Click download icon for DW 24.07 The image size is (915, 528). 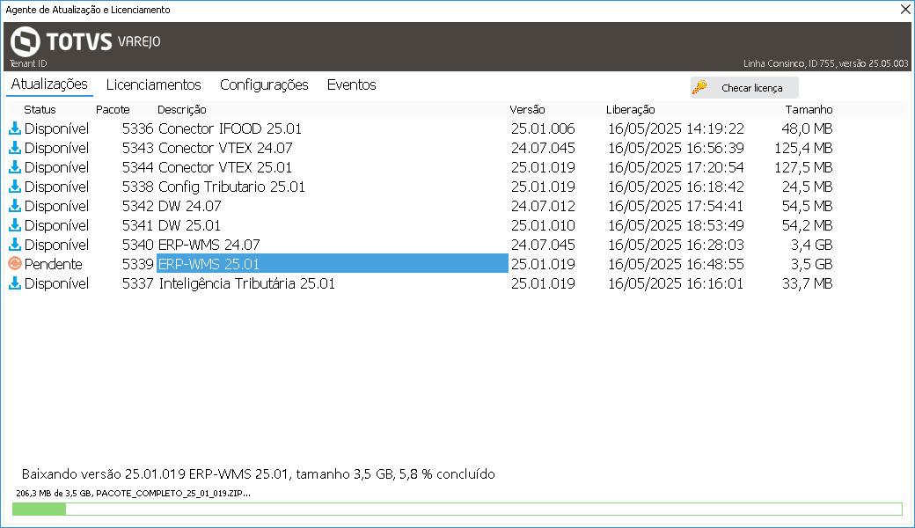click(15, 205)
